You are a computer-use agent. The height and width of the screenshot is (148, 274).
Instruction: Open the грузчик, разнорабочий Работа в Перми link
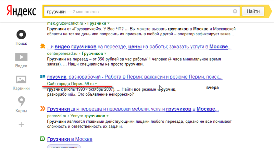click(134, 77)
